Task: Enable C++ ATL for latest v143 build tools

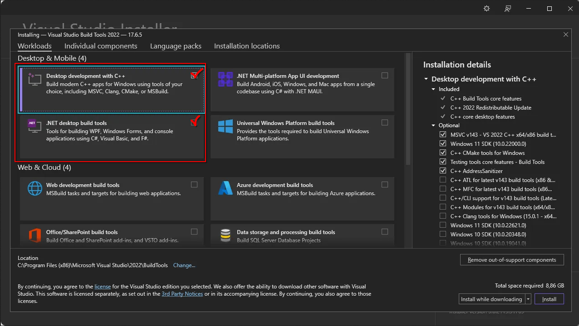Action: 443,180
